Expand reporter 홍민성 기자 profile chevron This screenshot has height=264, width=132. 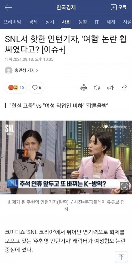point(37,70)
